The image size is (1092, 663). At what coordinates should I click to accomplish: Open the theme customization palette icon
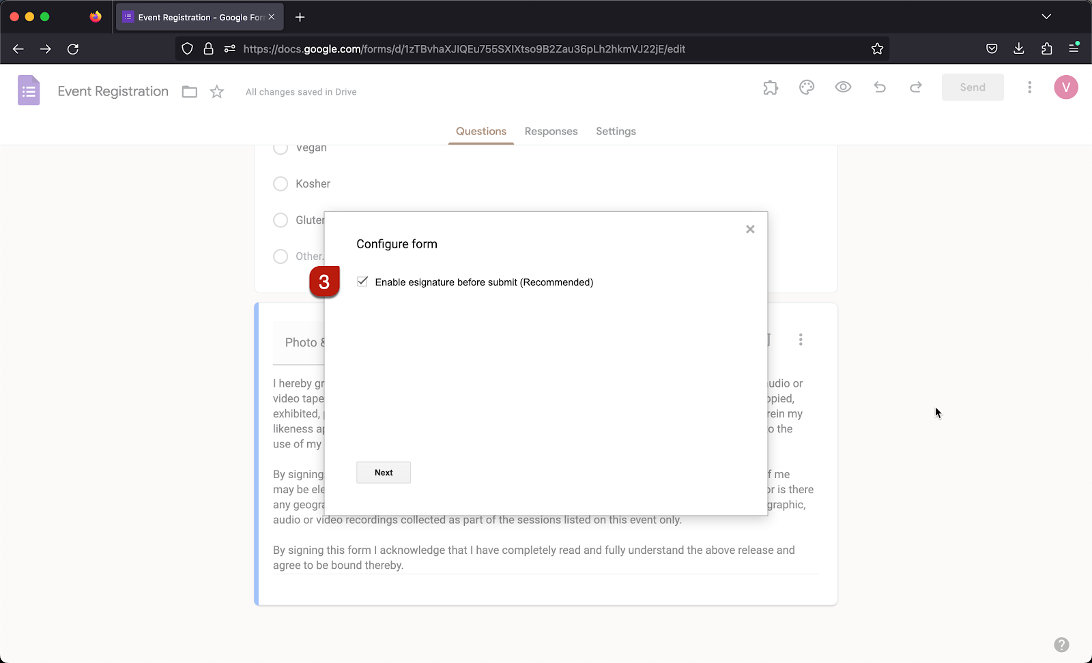[x=807, y=87]
